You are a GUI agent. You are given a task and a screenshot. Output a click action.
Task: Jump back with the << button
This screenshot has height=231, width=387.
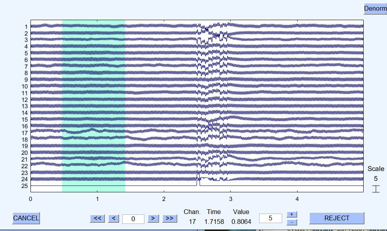pyautogui.click(x=97, y=218)
